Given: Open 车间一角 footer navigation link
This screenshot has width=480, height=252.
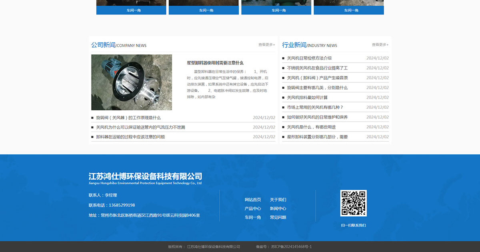Looking at the screenshot, I should pyautogui.click(x=253, y=217).
